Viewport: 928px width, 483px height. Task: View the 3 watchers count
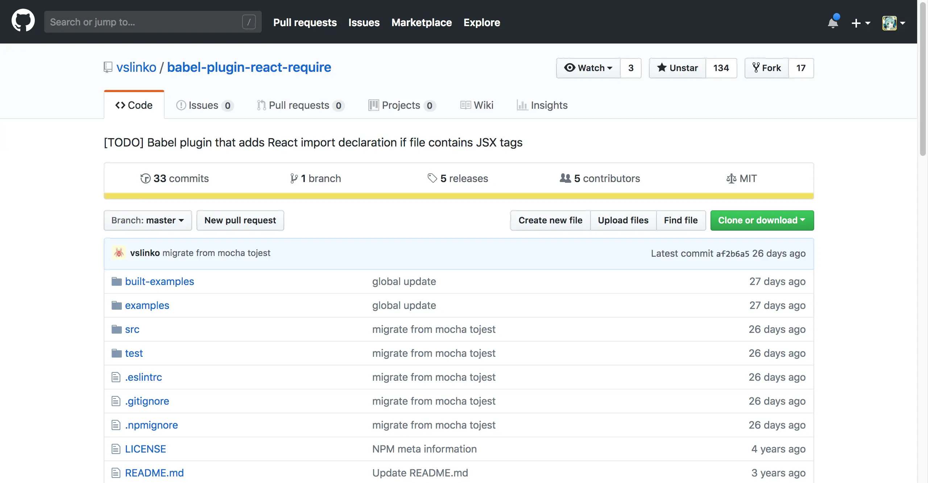coord(631,68)
